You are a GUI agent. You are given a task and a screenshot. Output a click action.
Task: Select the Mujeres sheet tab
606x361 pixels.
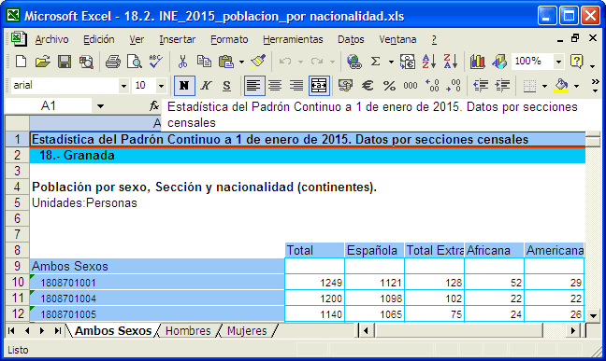[247, 331]
